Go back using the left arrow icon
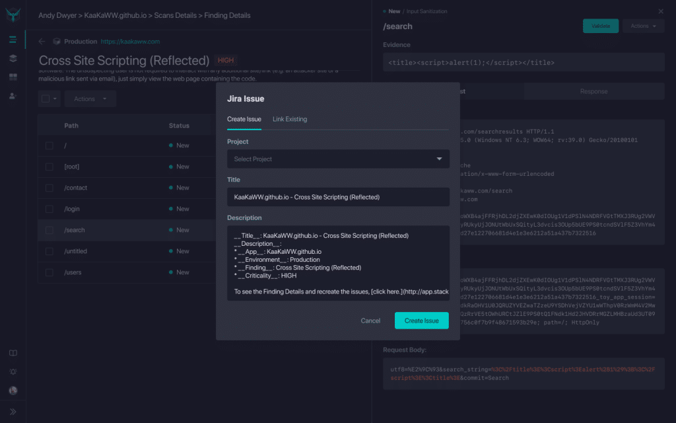The height and width of the screenshot is (423, 676). pyautogui.click(x=42, y=42)
